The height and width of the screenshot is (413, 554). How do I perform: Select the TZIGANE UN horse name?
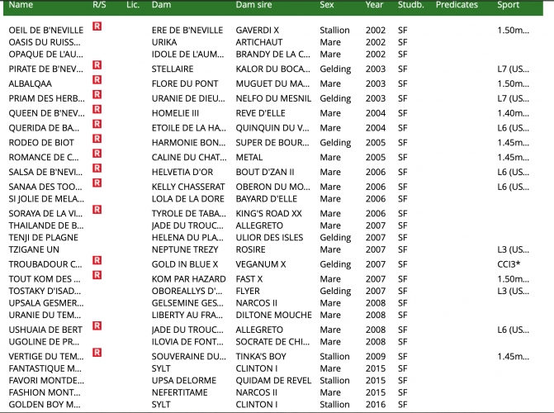[x=34, y=249]
